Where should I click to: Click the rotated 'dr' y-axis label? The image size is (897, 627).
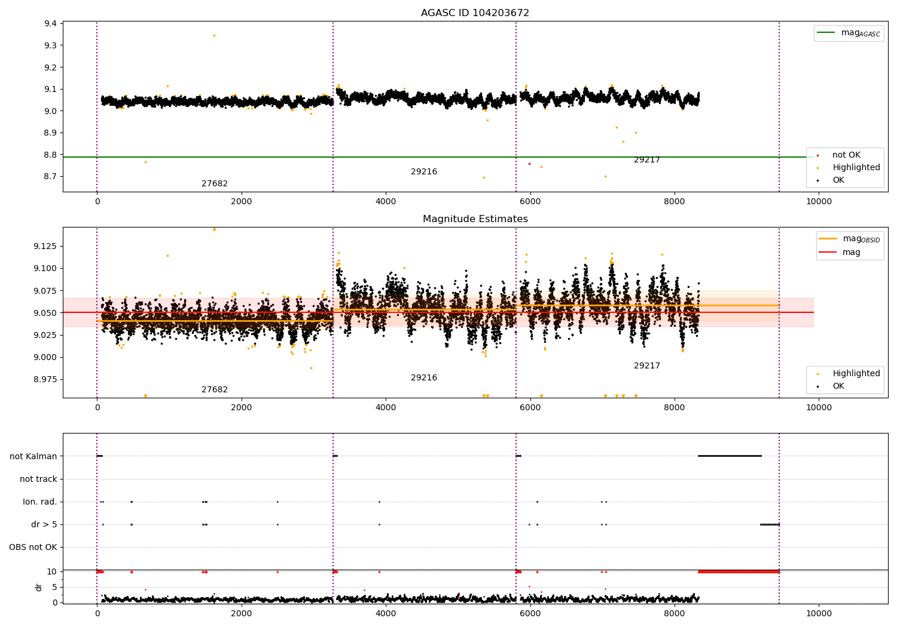click(x=39, y=587)
